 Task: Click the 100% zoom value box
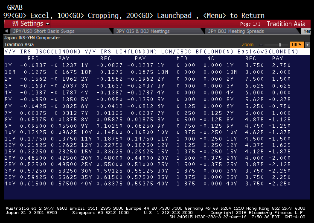[297, 44]
